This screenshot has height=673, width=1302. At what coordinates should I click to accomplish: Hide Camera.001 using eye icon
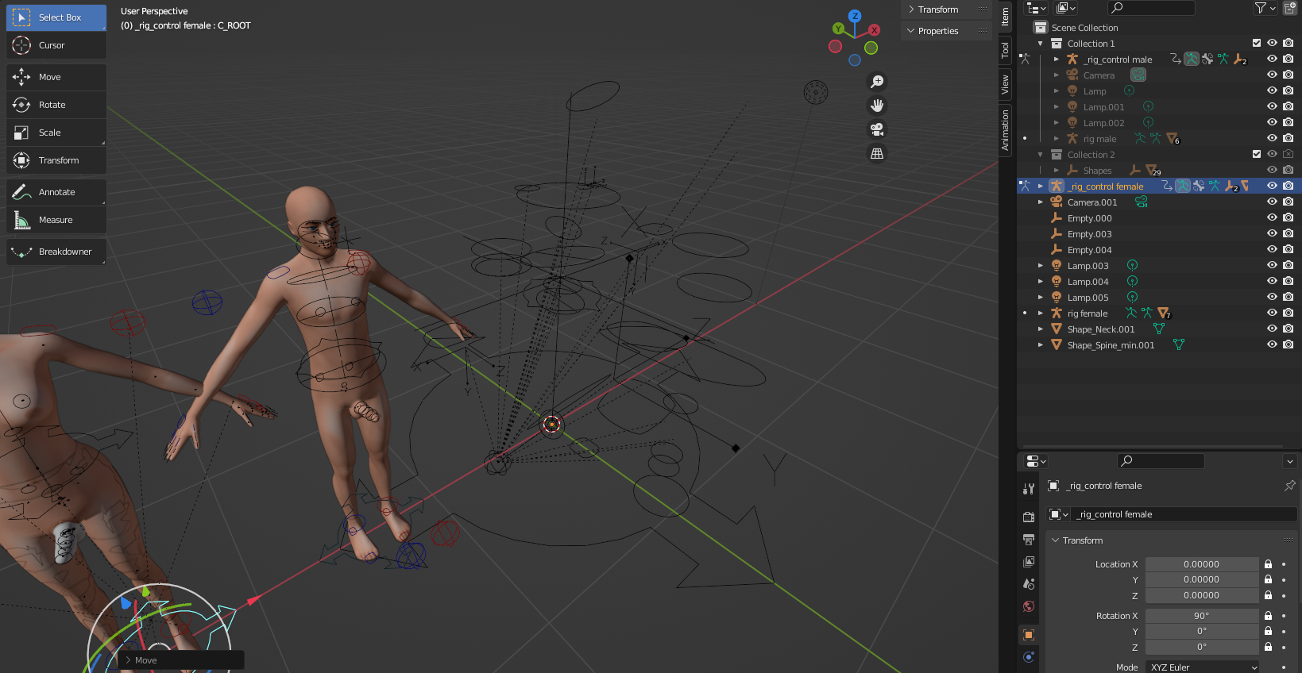pyautogui.click(x=1272, y=202)
